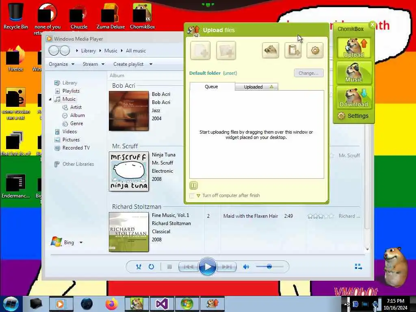Open the Organize dropdown menu
The width and height of the screenshot is (416, 312).
[61, 64]
